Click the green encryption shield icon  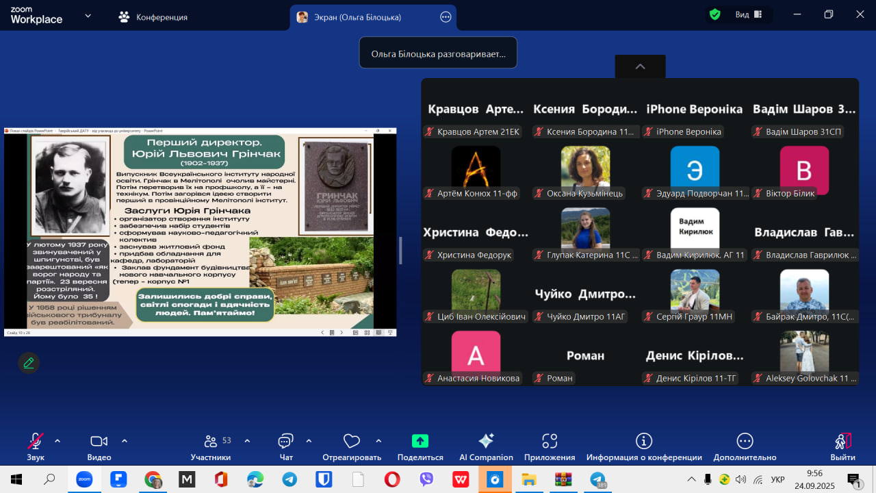(x=715, y=14)
